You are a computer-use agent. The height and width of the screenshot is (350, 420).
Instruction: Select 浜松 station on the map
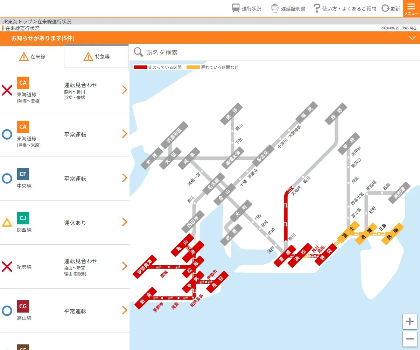[x=300, y=255]
